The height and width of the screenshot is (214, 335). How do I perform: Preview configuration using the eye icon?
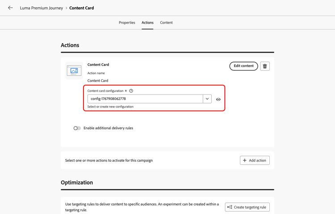point(218,99)
